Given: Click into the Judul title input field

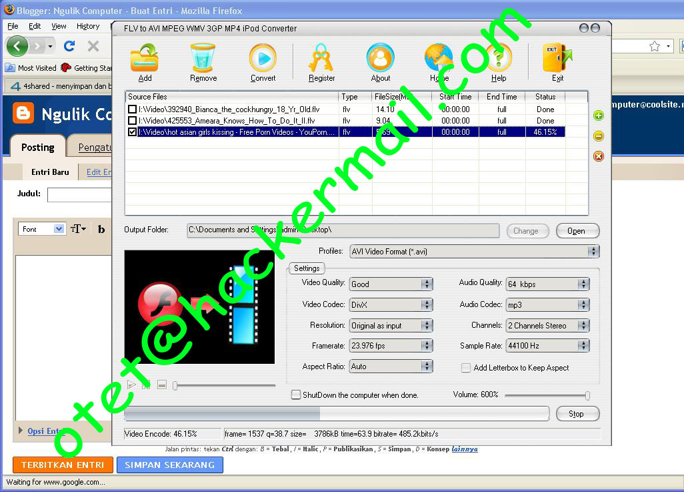Looking at the screenshot, I should pyautogui.click(x=80, y=194).
